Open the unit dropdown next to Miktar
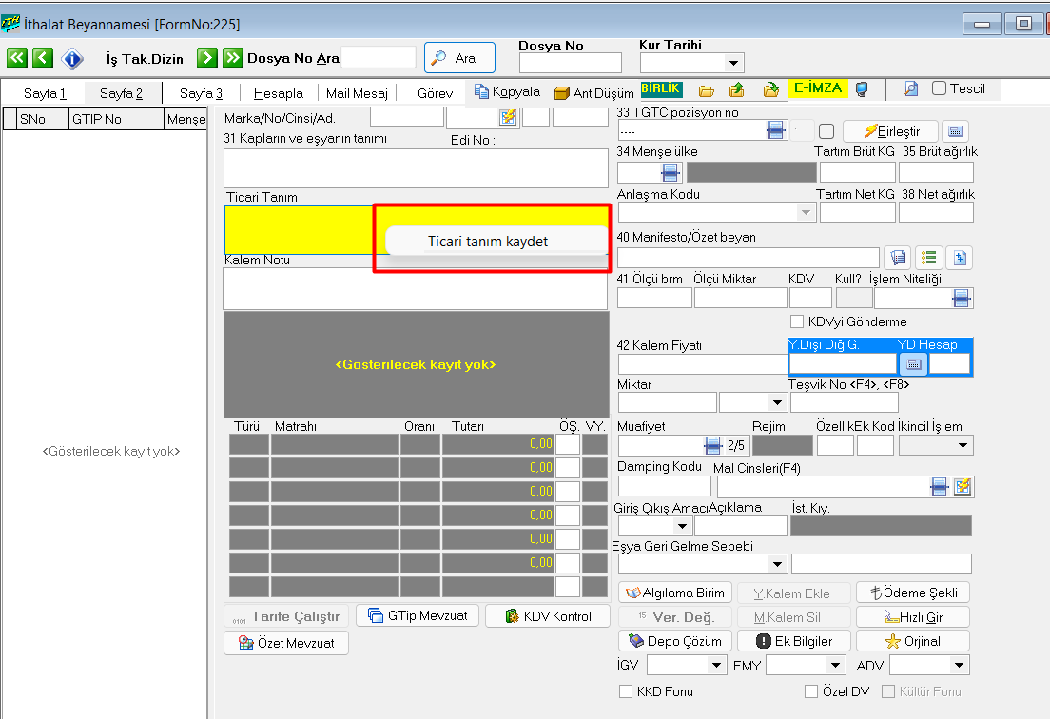The width and height of the screenshot is (1050, 719). pos(777,402)
